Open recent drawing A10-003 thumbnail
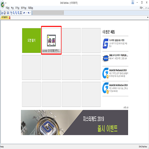 (51, 41)
